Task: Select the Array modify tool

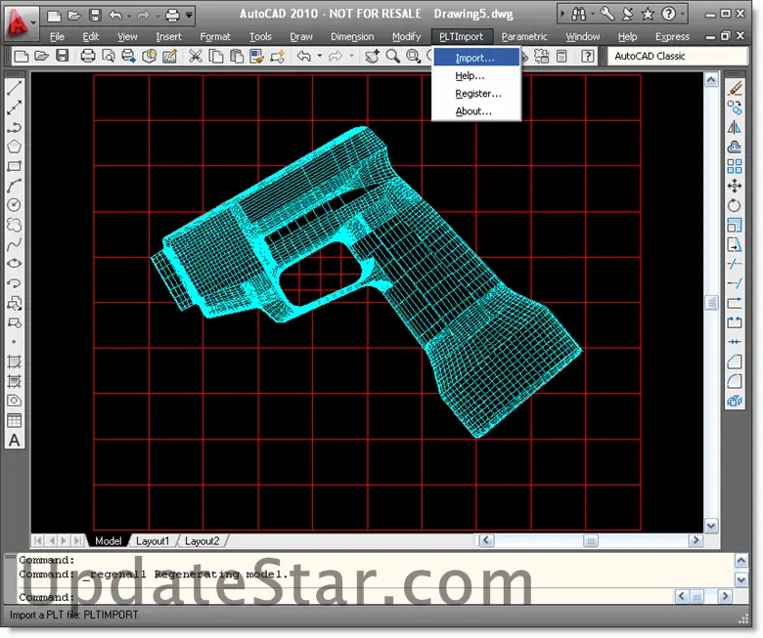Action: click(735, 166)
